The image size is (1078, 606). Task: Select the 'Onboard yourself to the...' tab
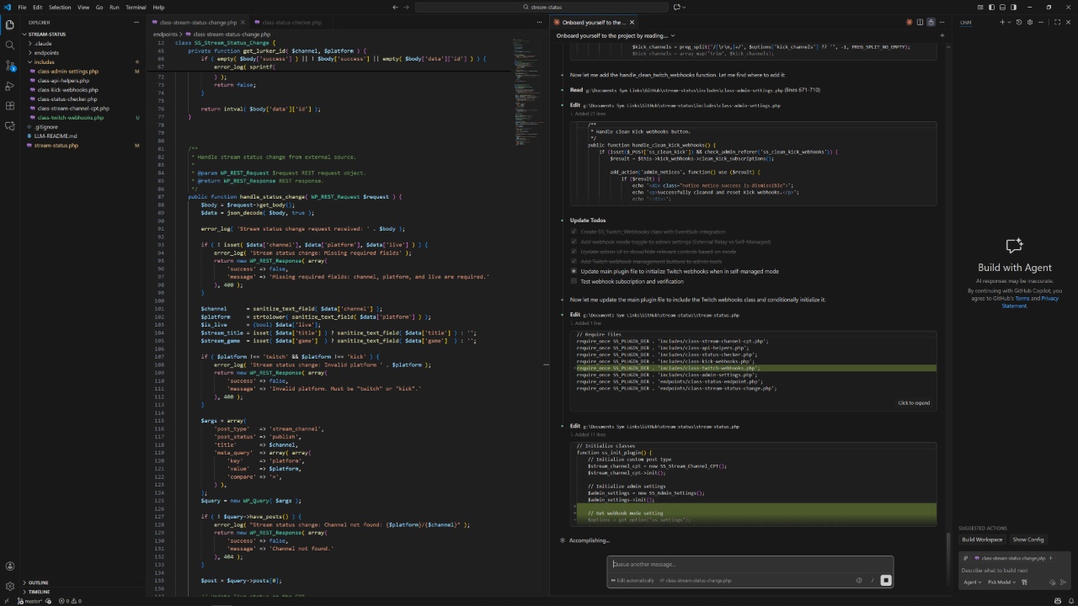tap(594, 23)
